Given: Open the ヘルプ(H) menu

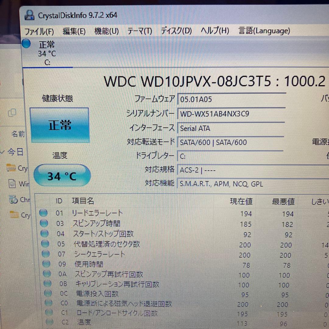Looking at the screenshot, I should click(215, 31).
